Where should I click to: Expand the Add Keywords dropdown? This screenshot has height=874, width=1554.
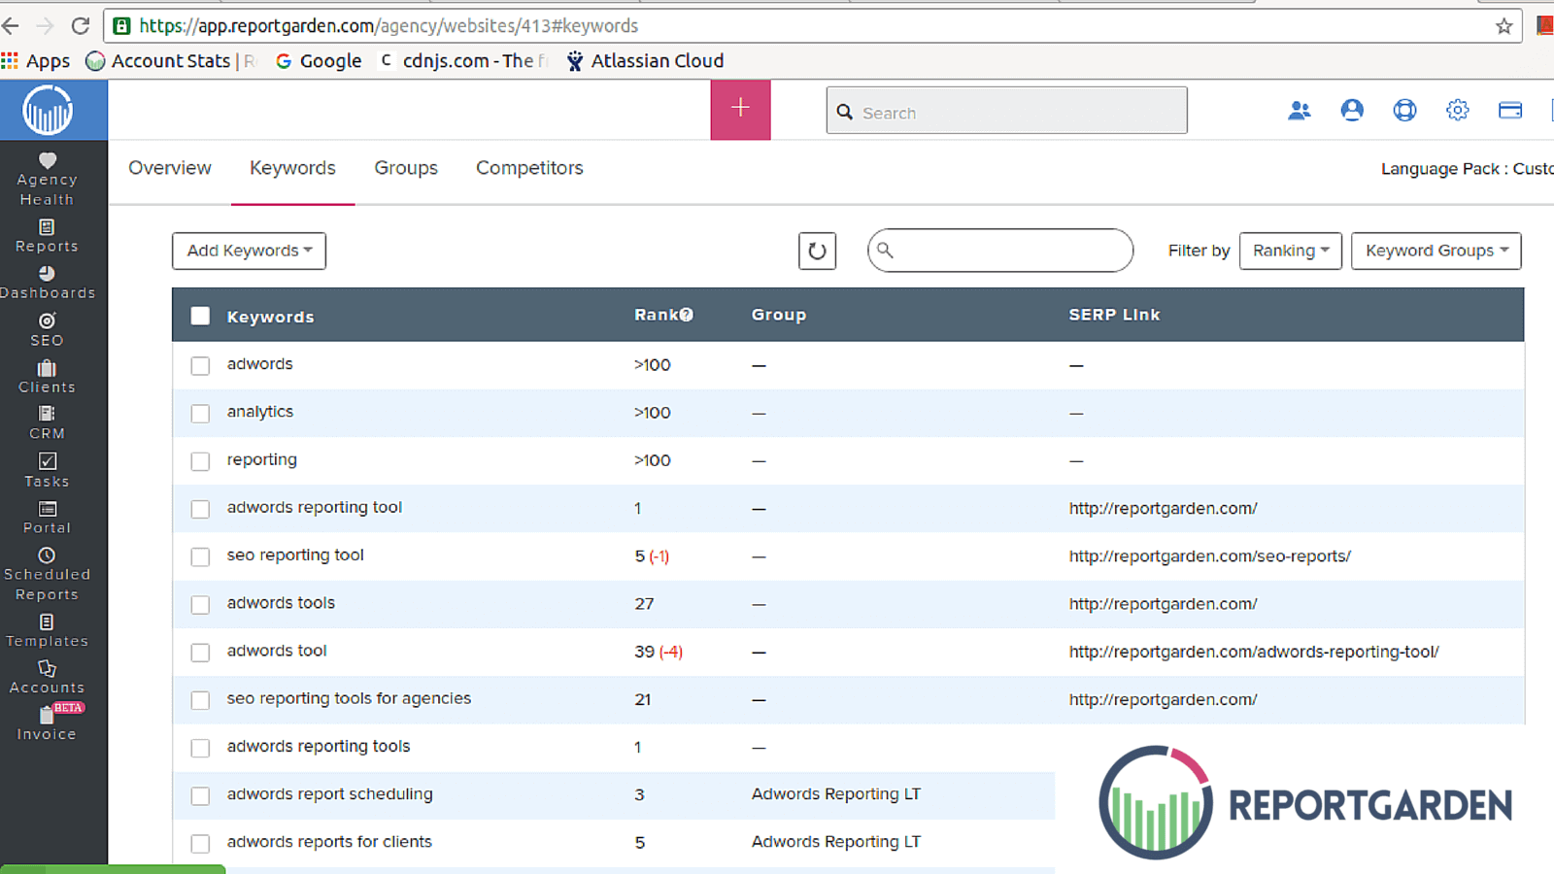pos(249,251)
